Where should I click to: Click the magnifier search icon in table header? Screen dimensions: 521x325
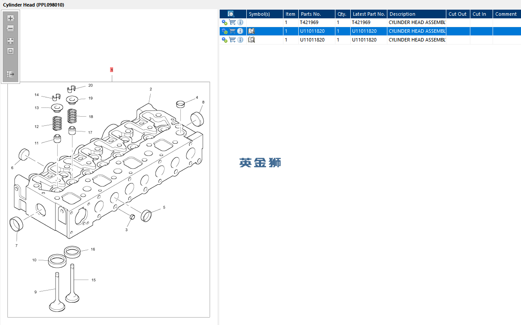(231, 14)
